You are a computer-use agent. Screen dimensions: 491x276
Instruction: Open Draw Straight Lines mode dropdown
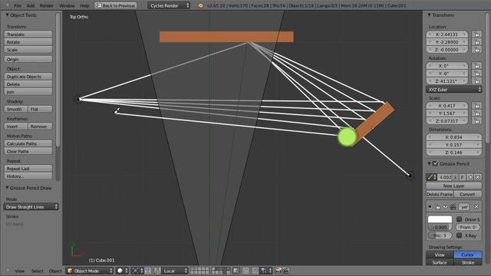click(x=31, y=207)
